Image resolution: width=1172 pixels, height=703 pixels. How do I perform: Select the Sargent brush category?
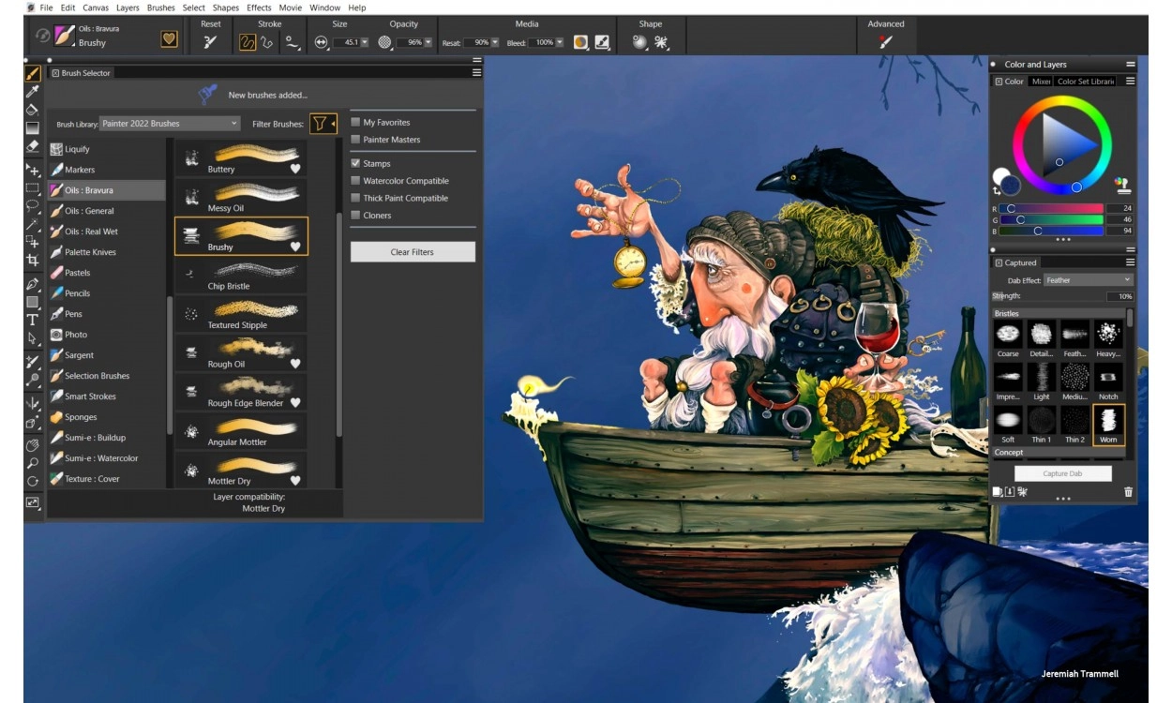point(106,355)
